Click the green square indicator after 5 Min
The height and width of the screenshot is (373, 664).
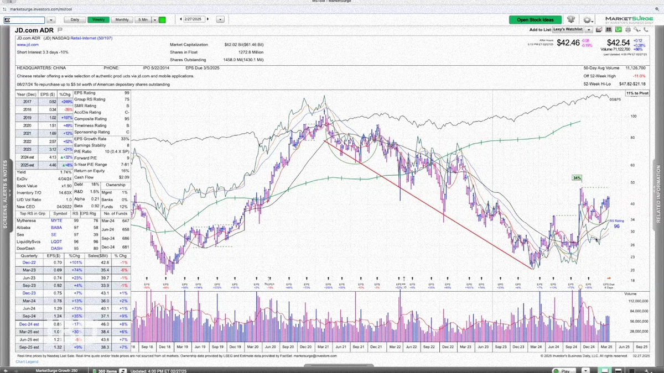162,19
